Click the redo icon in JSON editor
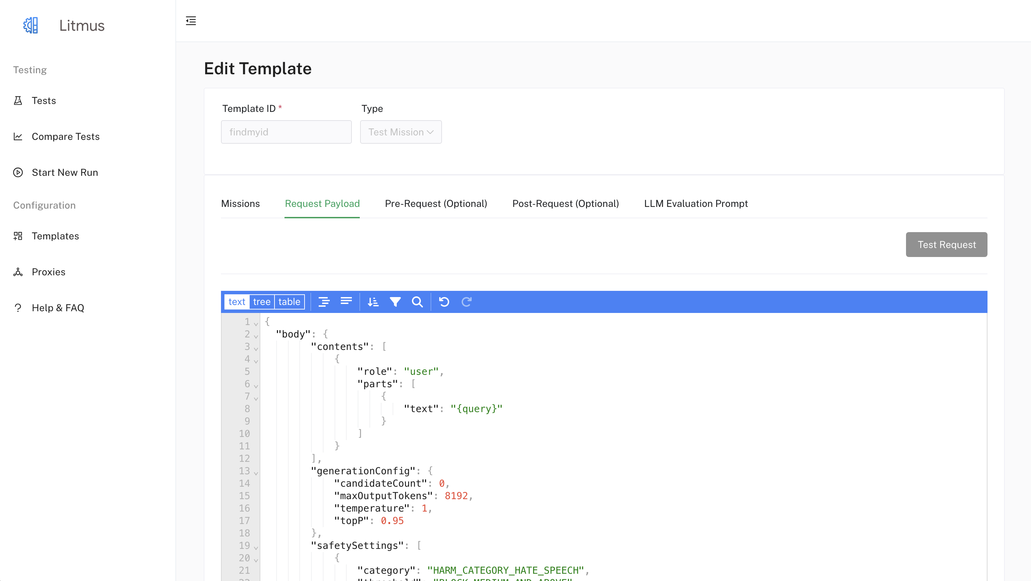1031x581 pixels. click(466, 301)
